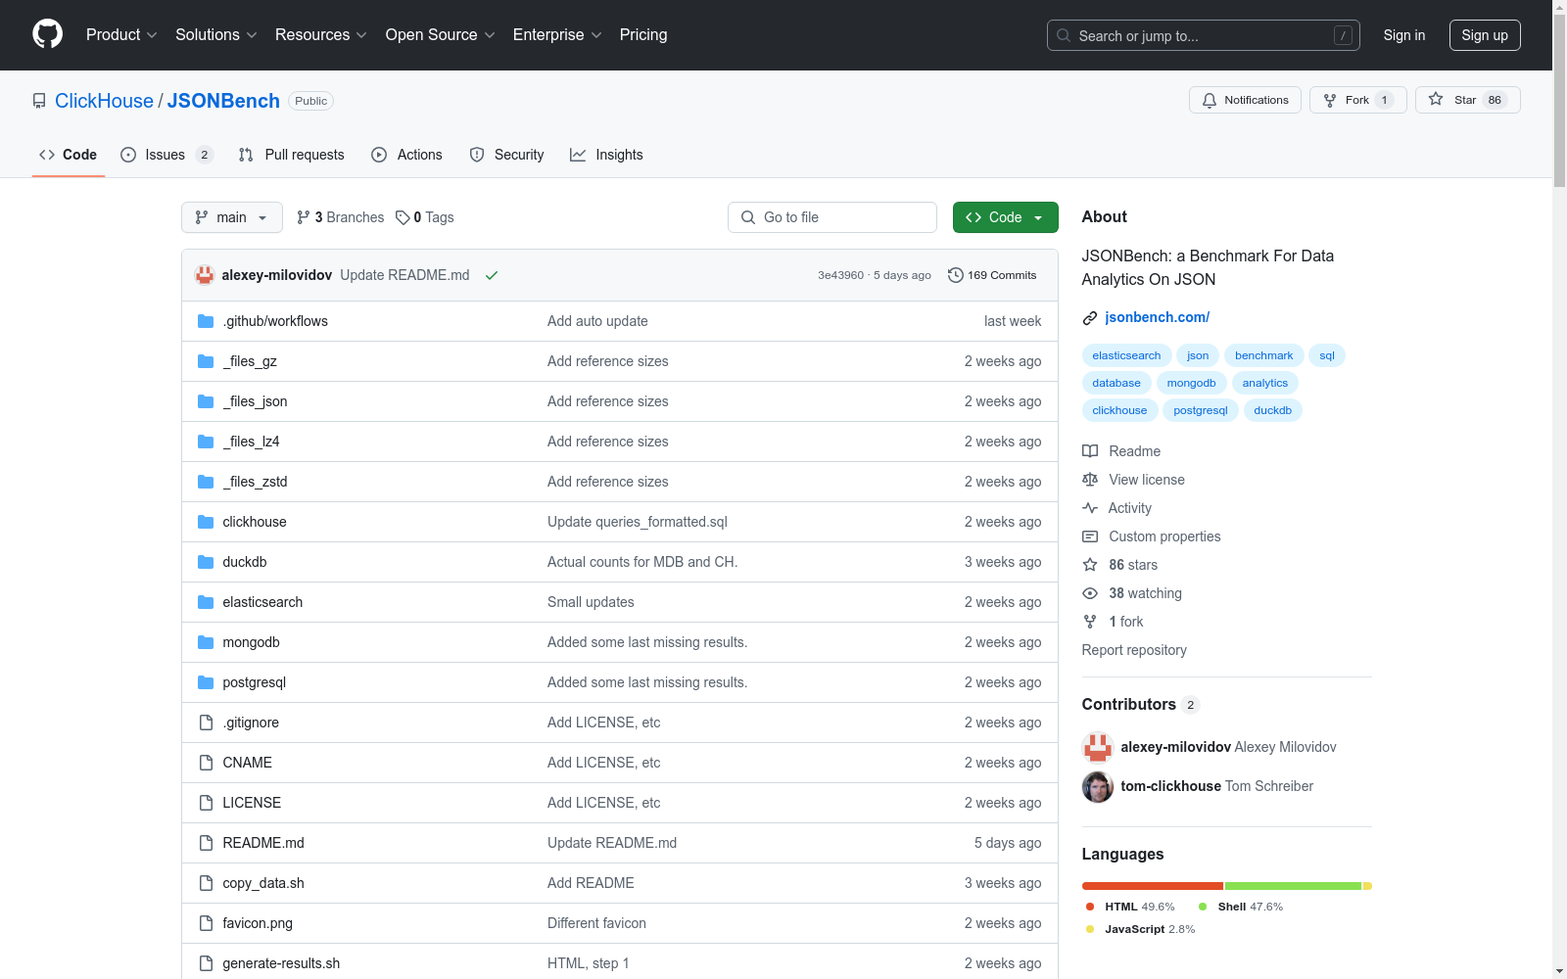Click the yellow JavaScript language dot
1567x979 pixels.
pyautogui.click(x=1090, y=929)
